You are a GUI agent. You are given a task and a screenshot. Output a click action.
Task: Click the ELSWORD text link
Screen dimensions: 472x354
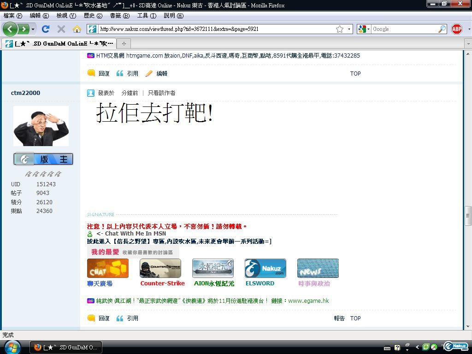click(x=260, y=283)
